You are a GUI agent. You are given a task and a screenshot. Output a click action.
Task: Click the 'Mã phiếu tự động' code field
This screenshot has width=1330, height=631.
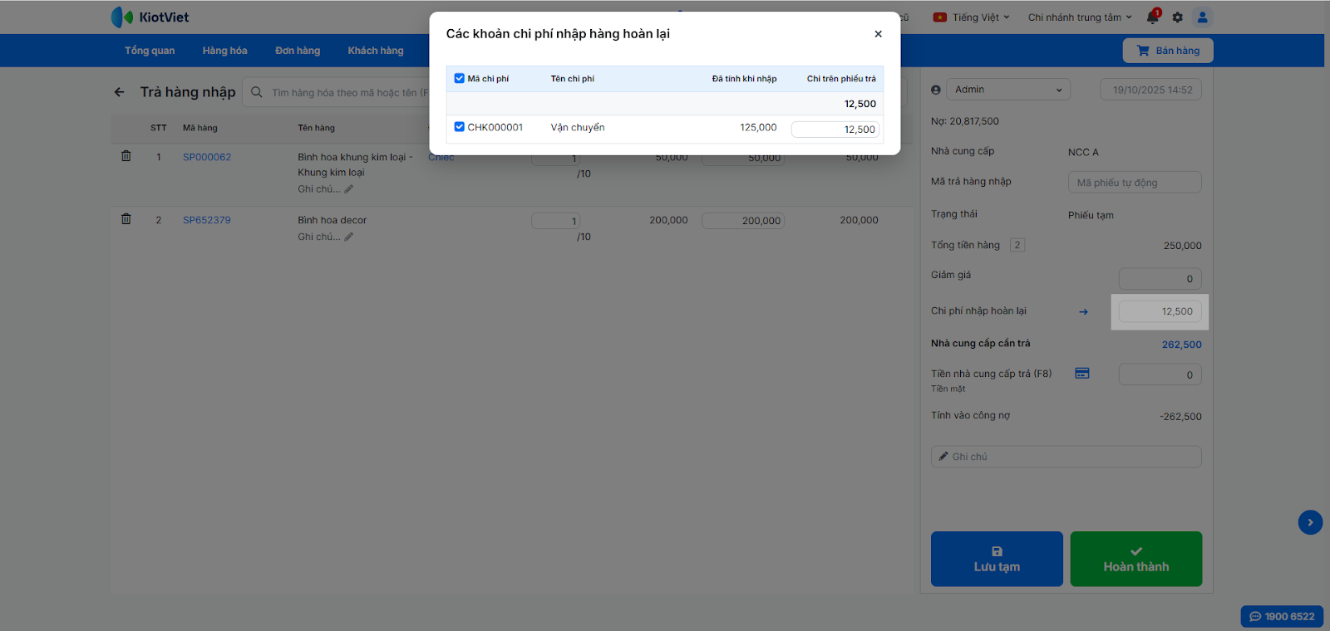1135,183
